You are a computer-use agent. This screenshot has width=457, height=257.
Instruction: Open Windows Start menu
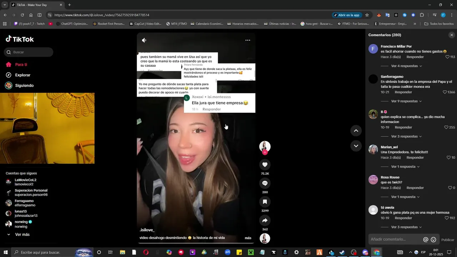[6, 252]
